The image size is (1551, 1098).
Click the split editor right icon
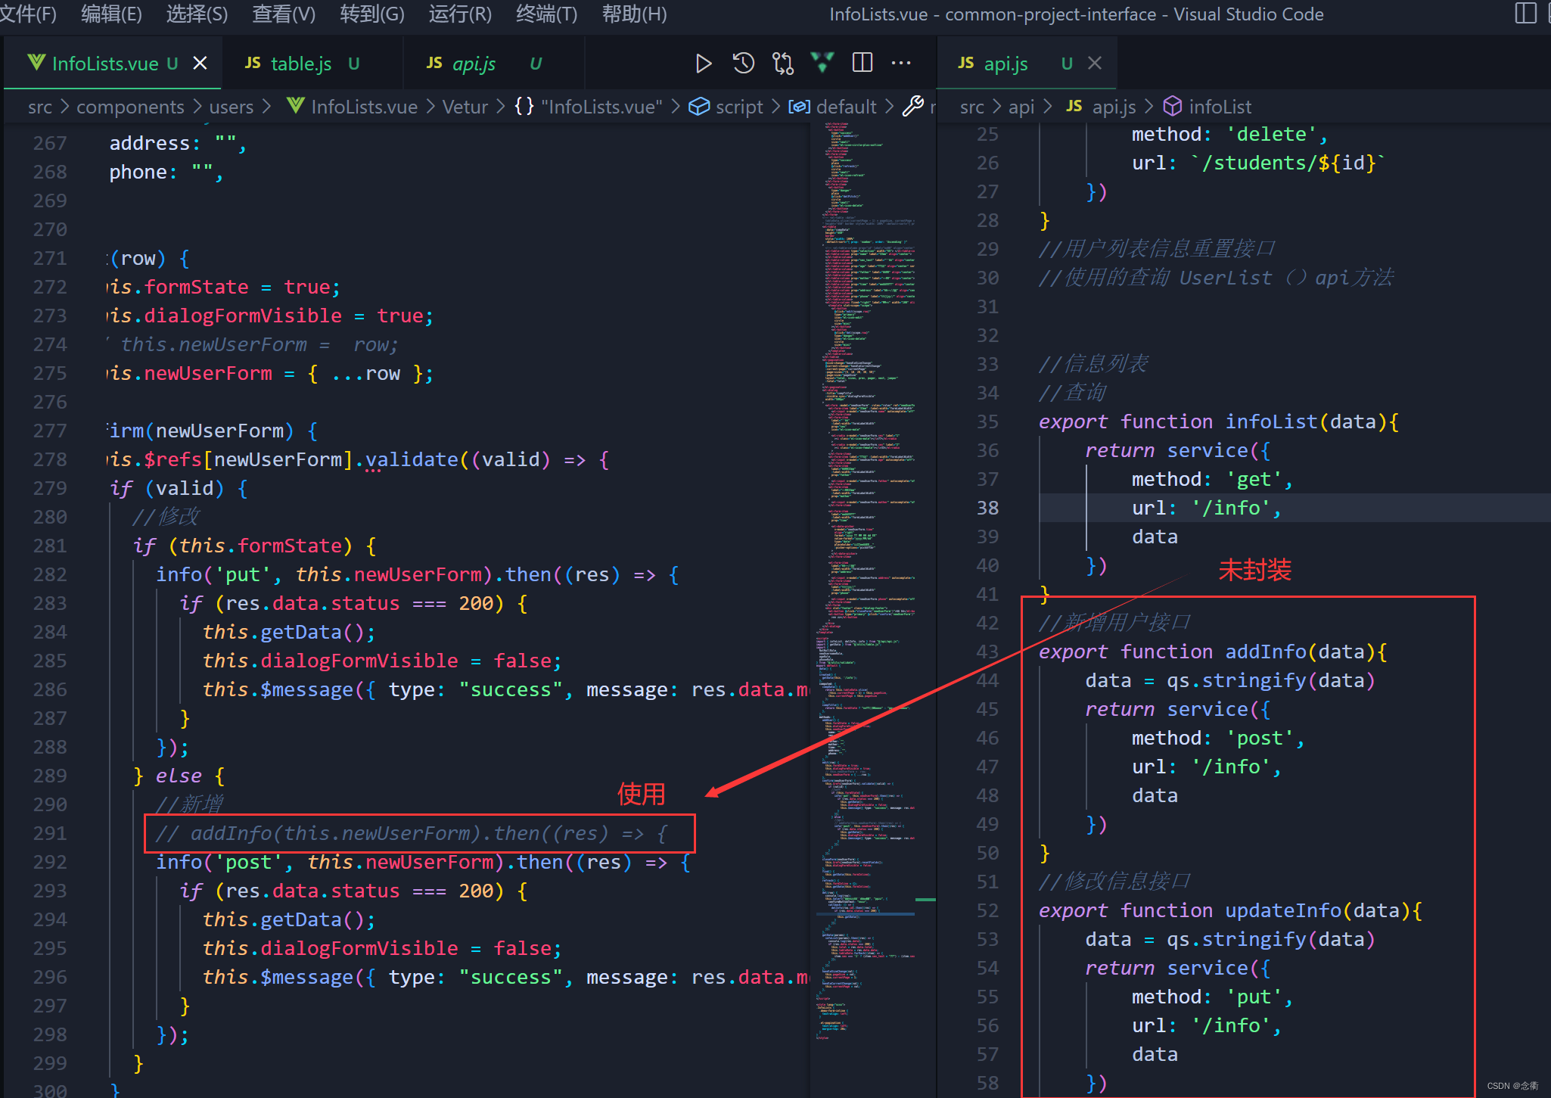pos(862,63)
